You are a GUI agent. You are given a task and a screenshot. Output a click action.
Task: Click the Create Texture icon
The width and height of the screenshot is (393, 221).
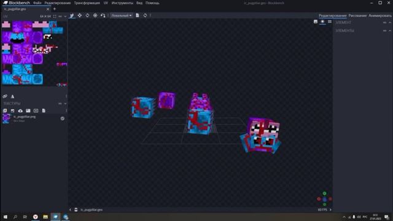coord(5,110)
